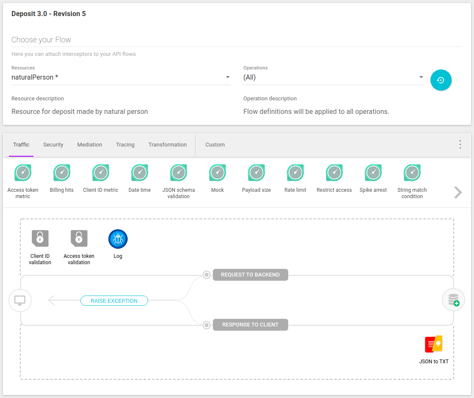This screenshot has height=398, width=474.
Task: Select the Client ID validation lock icon
Action: point(40,239)
